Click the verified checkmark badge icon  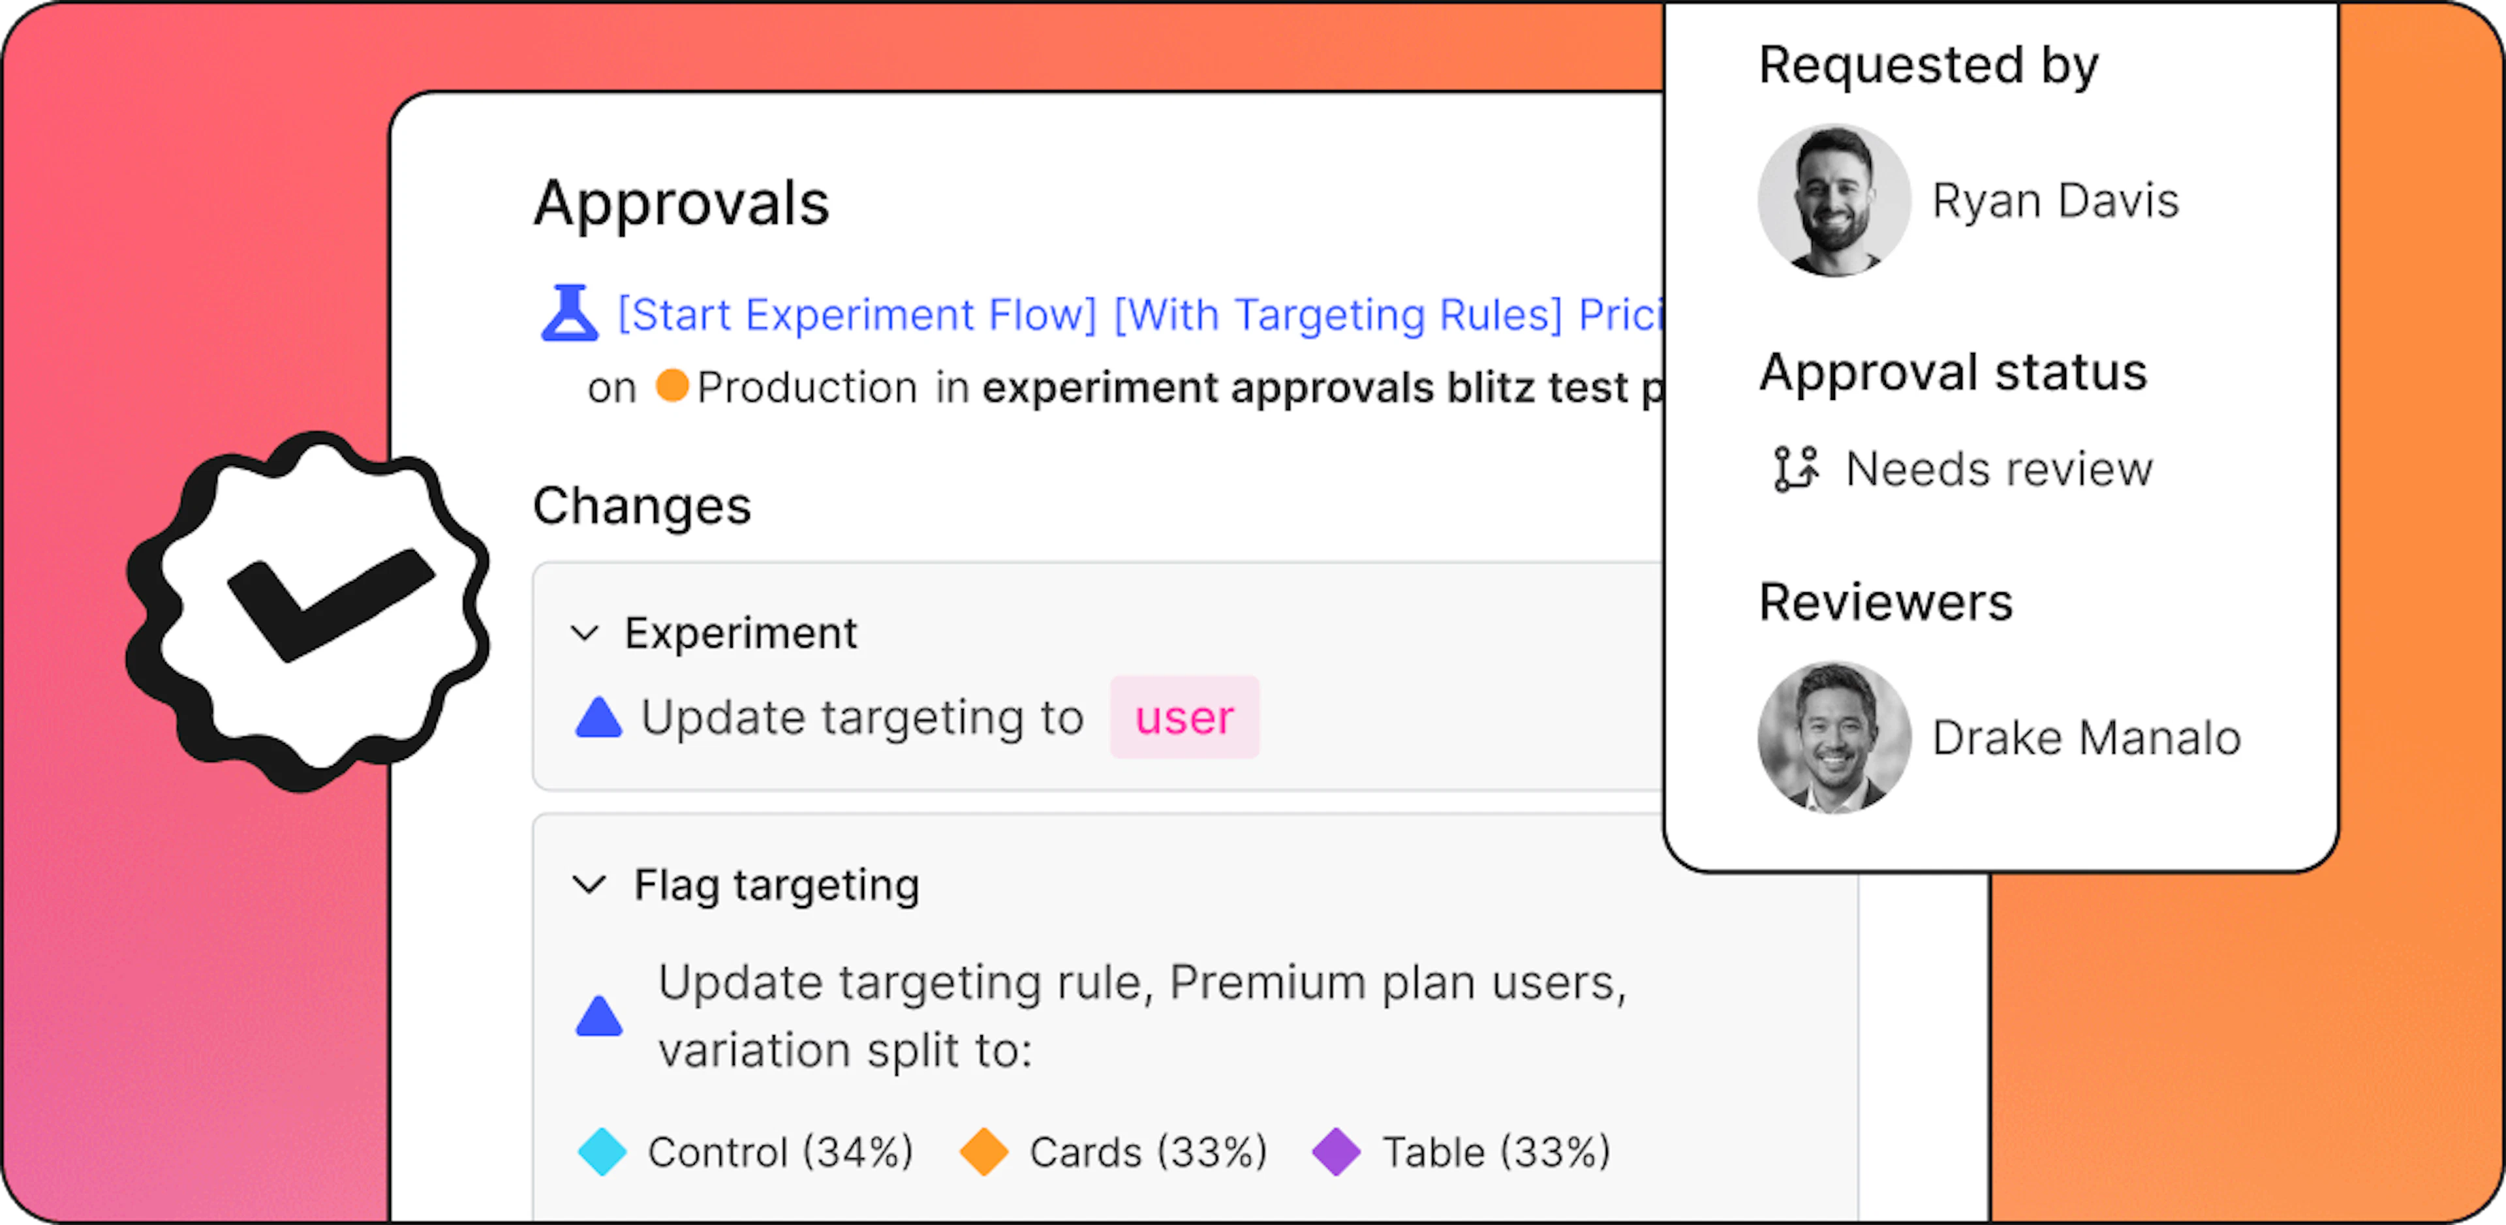pyautogui.click(x=307, y=611)
